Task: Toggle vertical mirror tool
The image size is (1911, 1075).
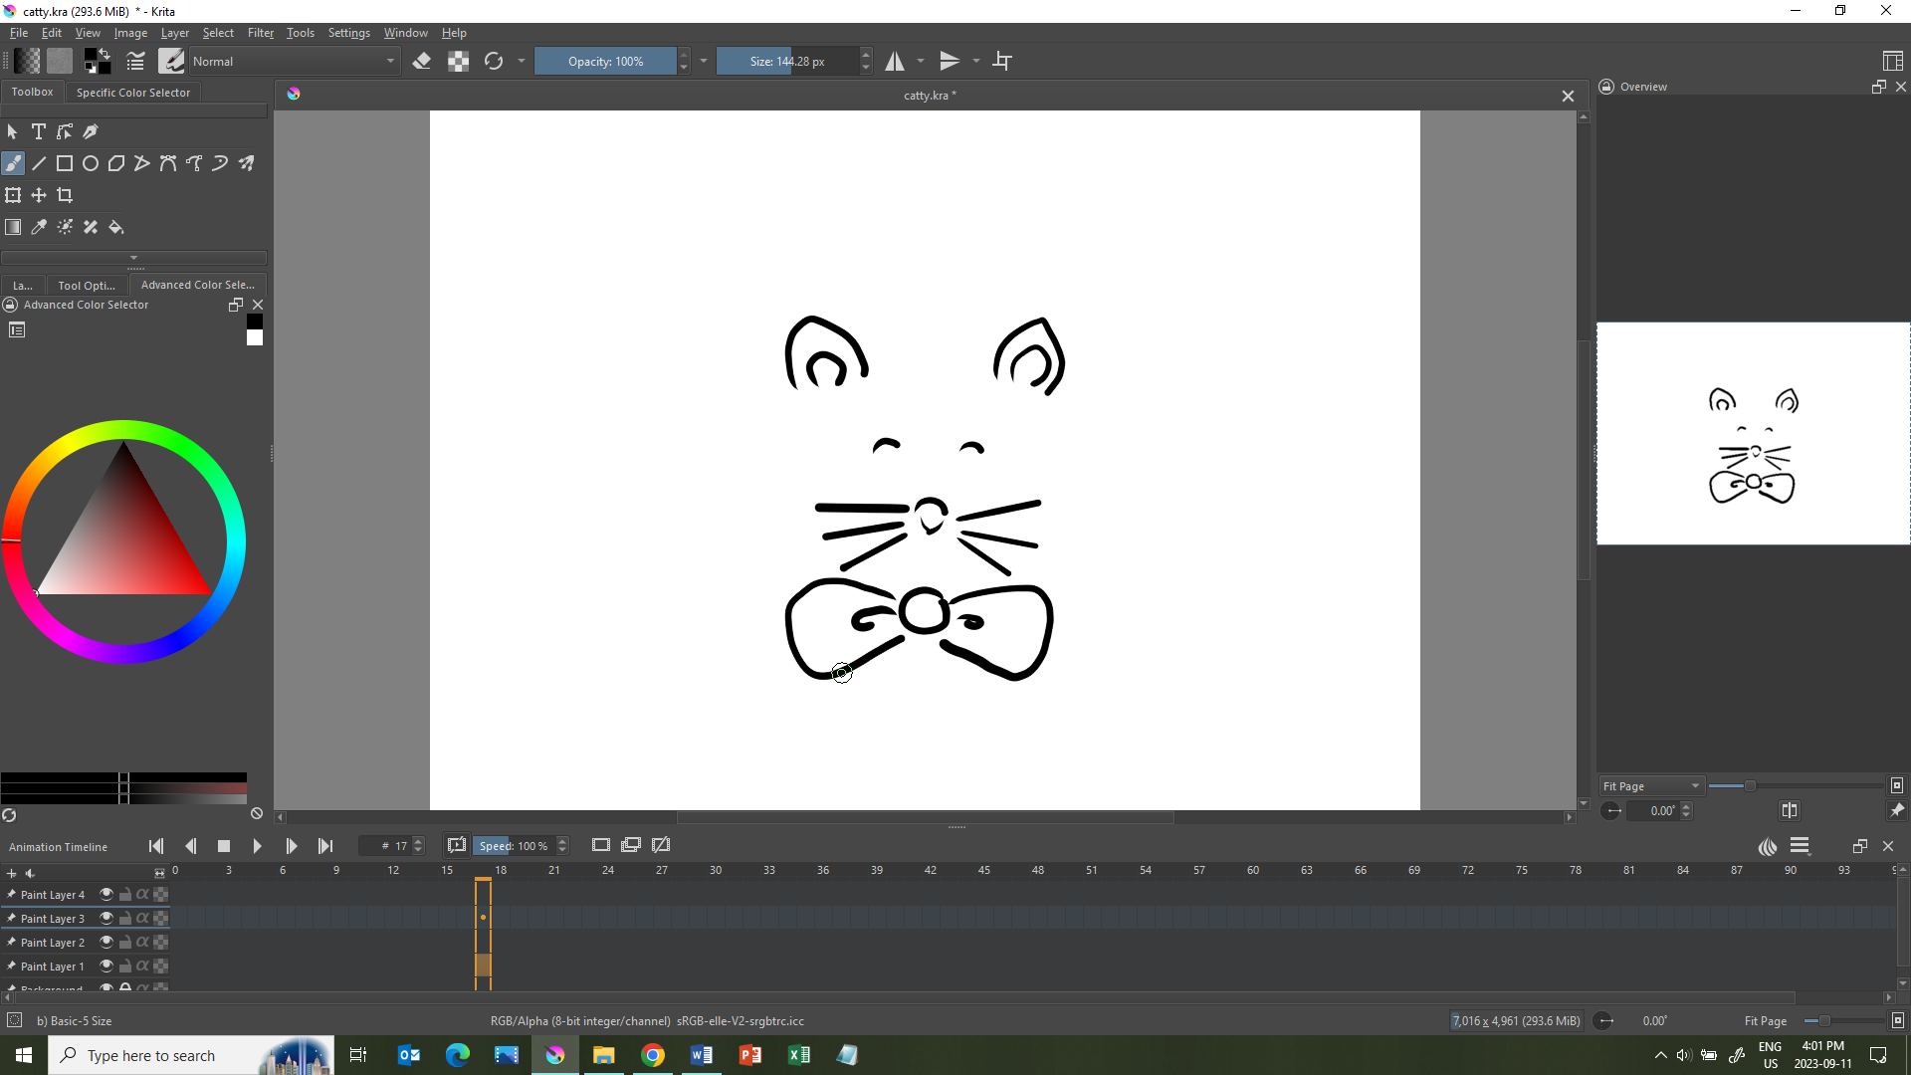Action: tap(951, 61)
